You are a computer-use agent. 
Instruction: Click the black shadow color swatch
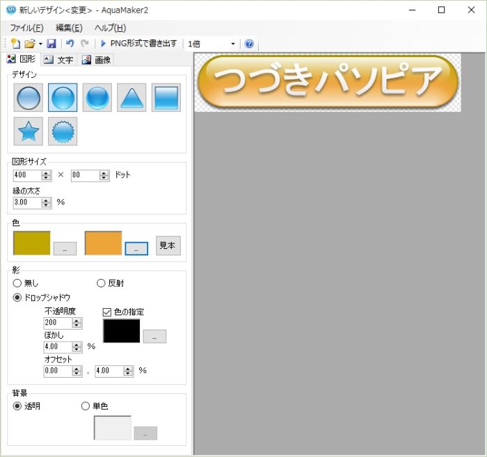pyautogui.click(x=121, y=331)
